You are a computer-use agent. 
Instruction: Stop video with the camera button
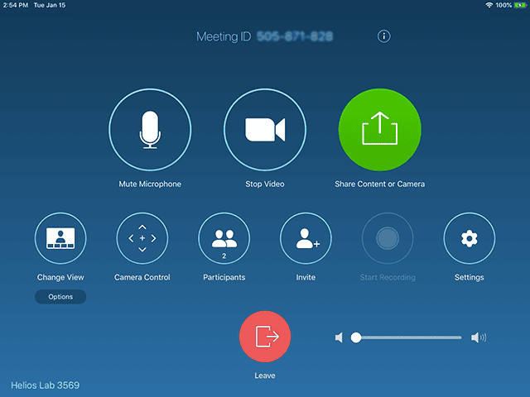pyautogui.click(x=265, y=130)
